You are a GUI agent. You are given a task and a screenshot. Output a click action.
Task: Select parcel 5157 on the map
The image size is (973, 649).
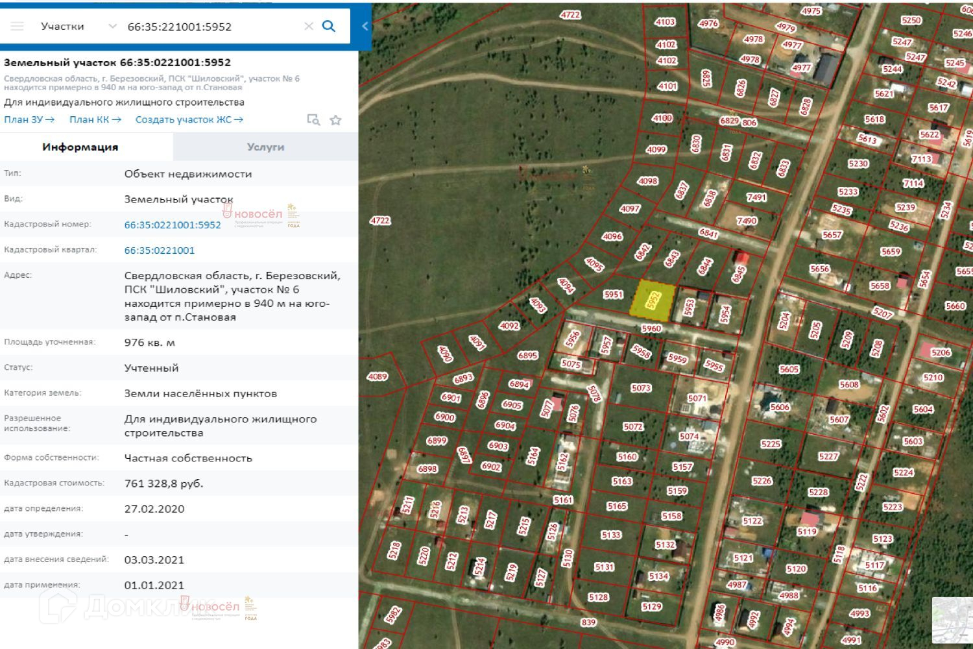click(x=682, y=467)
